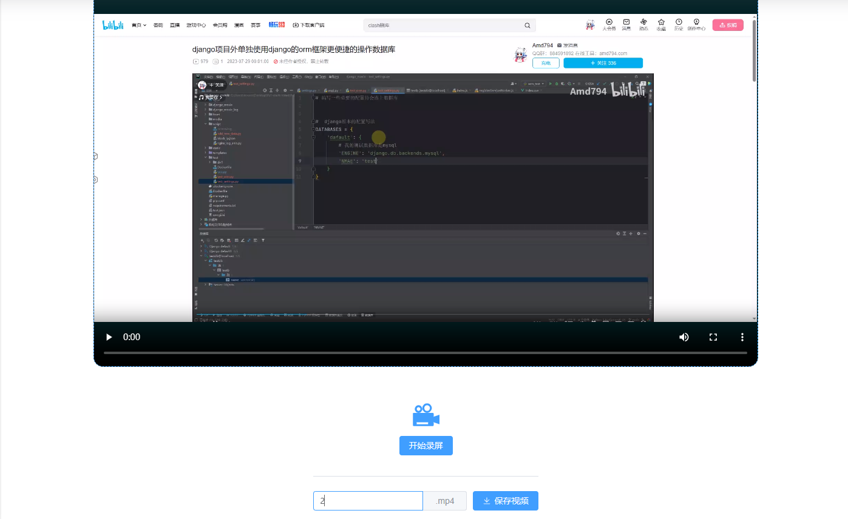Click the pink 投稿 upload button

(x=728, y=25)
